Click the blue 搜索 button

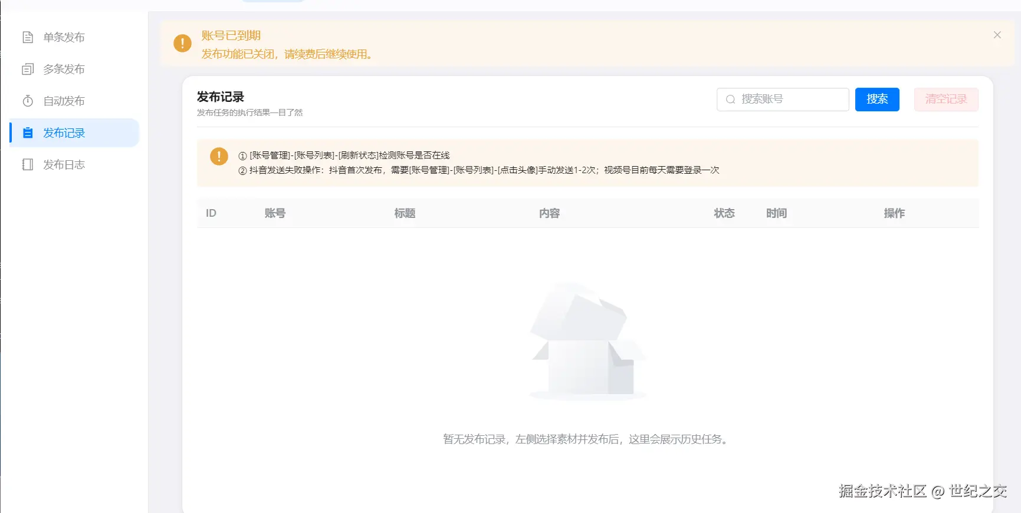877,99
